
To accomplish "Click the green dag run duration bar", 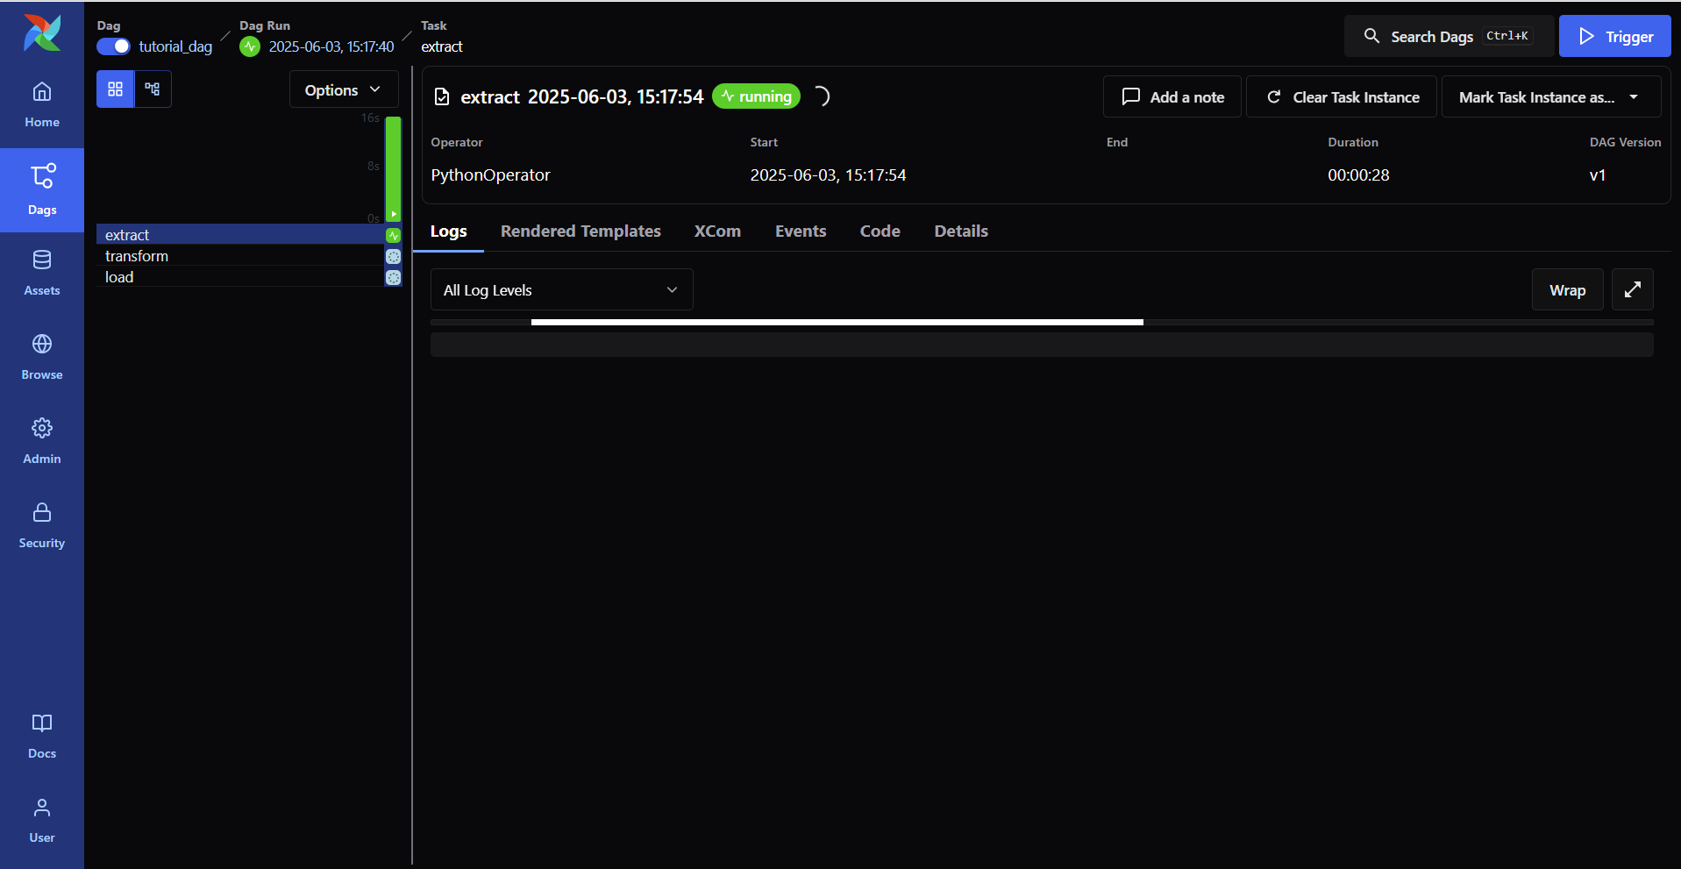I will click(393, 168).
